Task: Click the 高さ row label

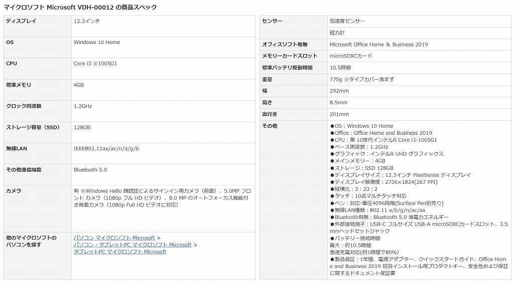Action: (x=267, y=103)
